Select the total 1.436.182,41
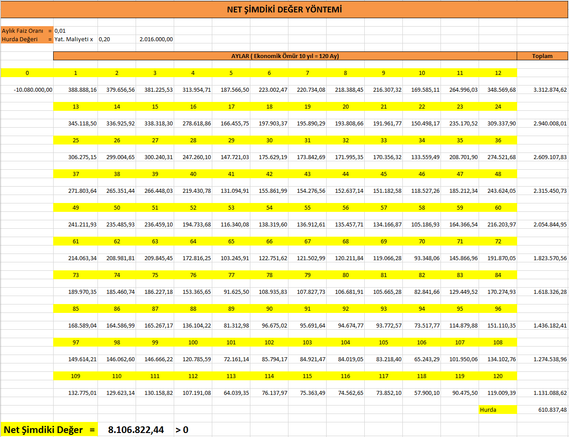 (x=550, y=326)
